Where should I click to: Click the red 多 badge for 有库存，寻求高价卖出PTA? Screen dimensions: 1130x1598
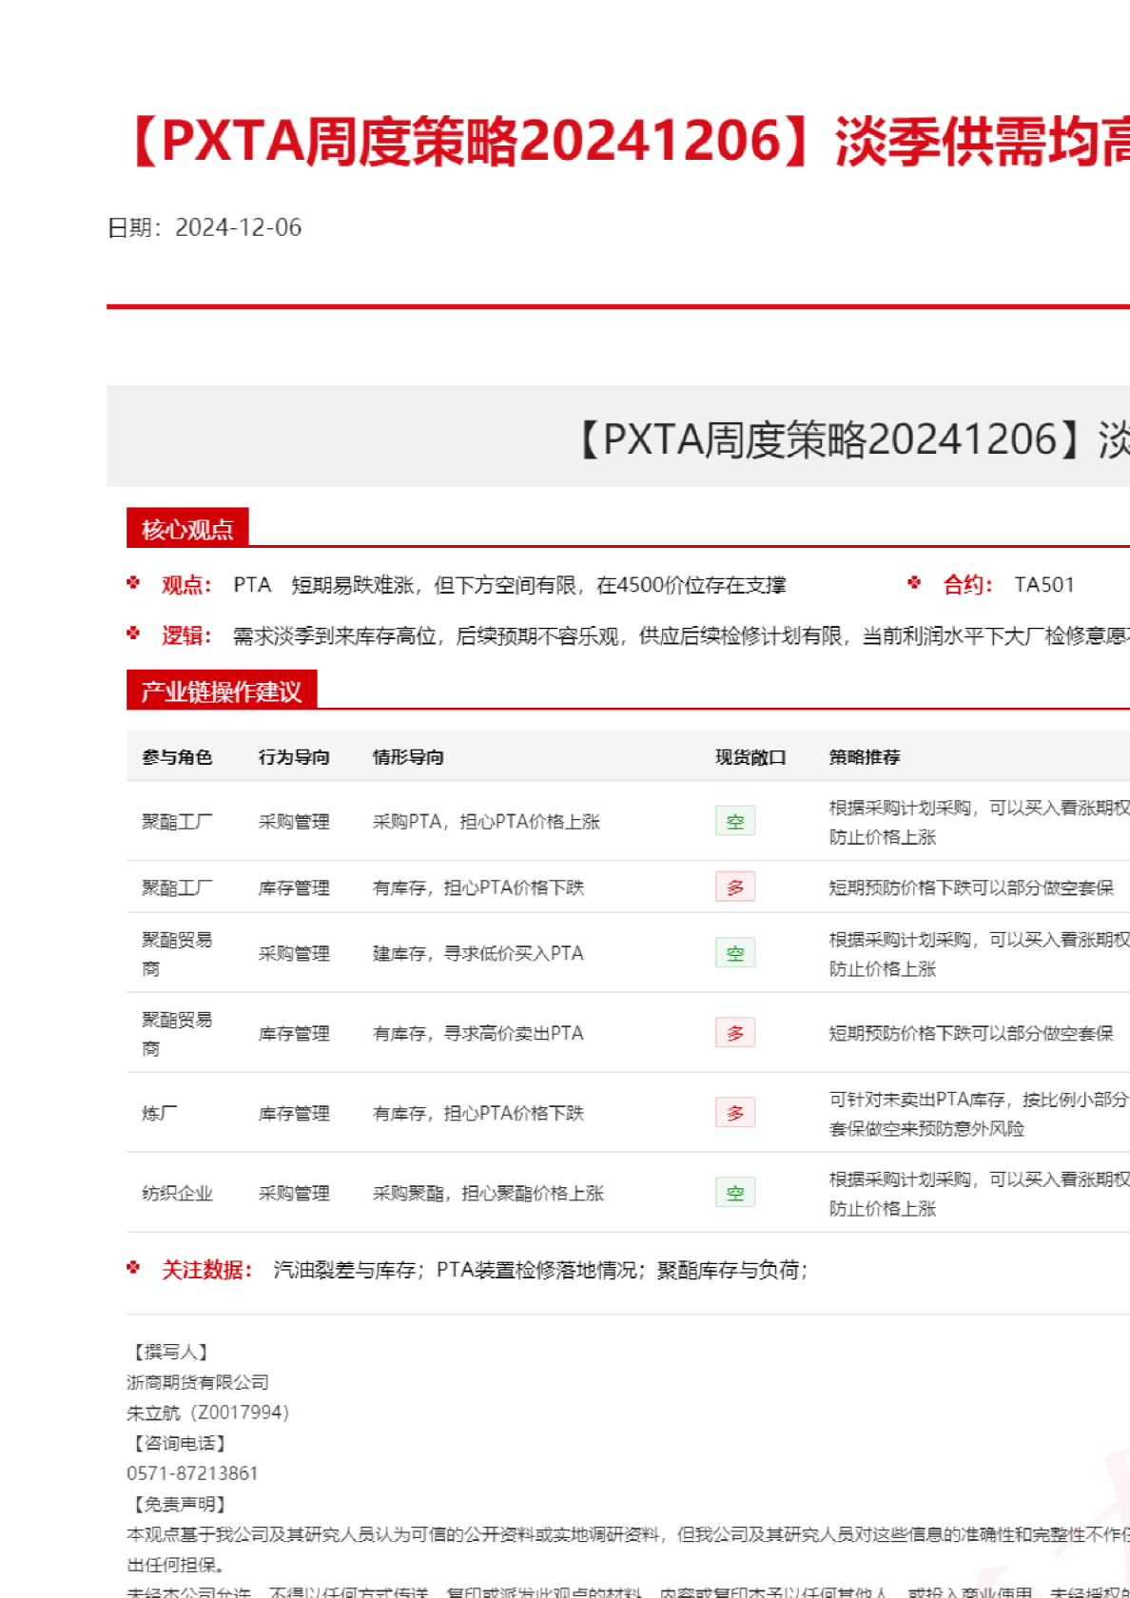[x=734, y=1032]
